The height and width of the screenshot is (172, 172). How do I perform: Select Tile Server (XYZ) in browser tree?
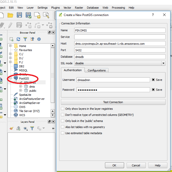click(29, 111)
